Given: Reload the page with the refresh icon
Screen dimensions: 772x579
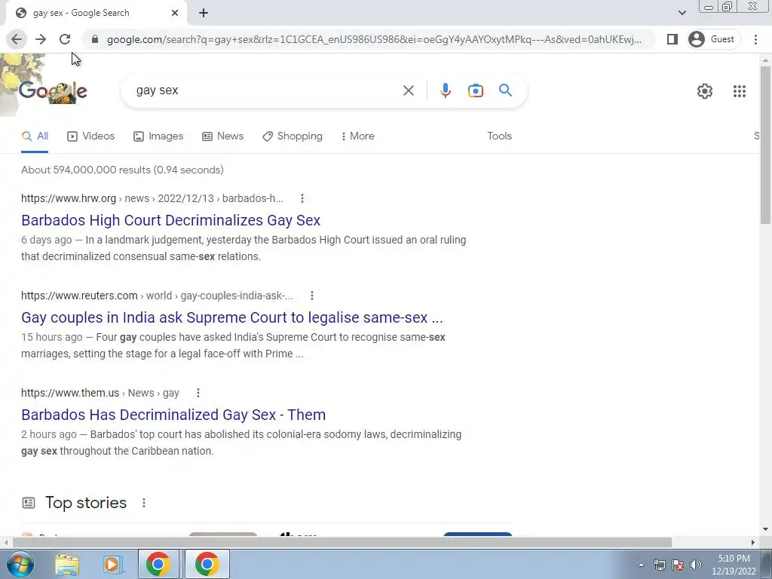Looking at the screenshot, I should [65, 39].
